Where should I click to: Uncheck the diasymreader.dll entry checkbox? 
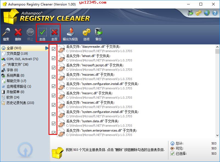coord(53,49)
